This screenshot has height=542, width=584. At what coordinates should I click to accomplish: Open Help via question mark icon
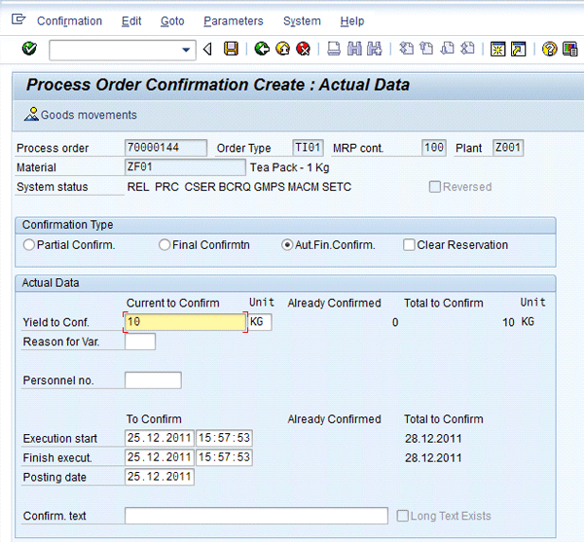(x=549, y=49)
